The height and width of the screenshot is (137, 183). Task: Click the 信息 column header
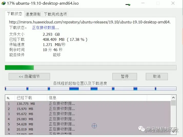point(97,98)
